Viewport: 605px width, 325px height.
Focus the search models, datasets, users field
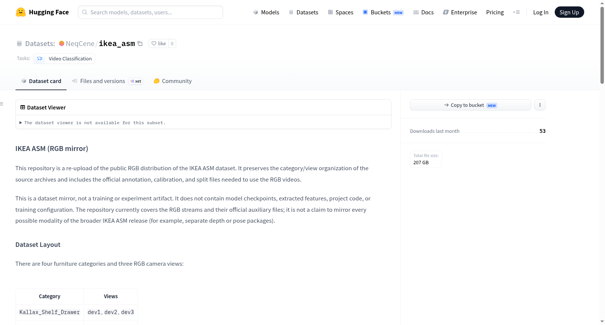click(x=150, y=12)
